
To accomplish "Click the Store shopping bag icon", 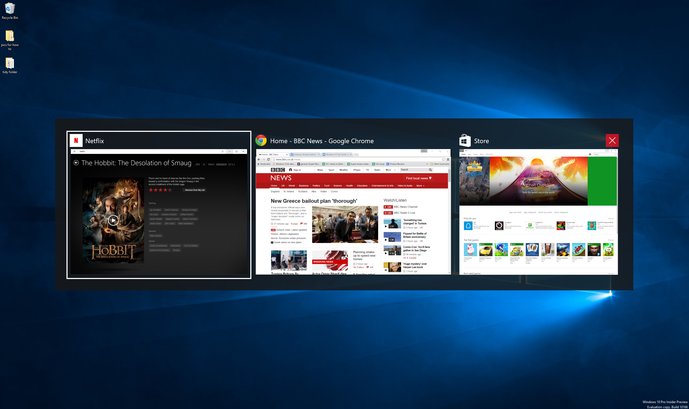I will coord(465,140).
